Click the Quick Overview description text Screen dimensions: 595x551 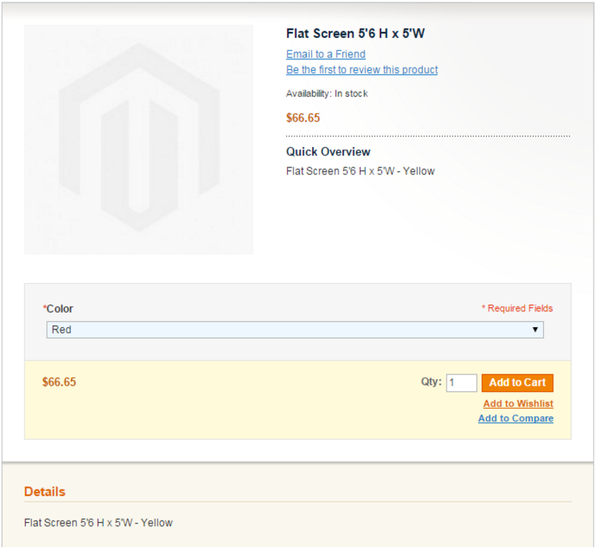(x=360, y=171)
